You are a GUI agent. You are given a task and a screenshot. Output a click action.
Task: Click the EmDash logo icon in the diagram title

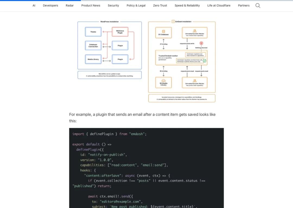tap(173, 22)
